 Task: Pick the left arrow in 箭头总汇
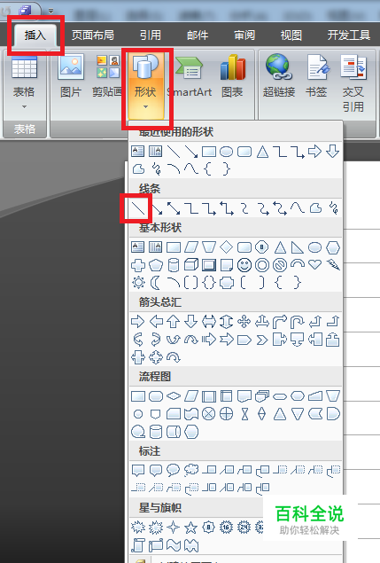156,321
